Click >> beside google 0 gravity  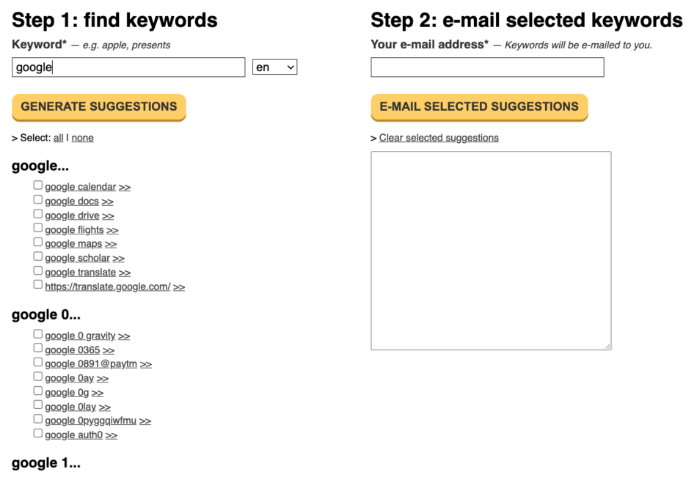124,336
